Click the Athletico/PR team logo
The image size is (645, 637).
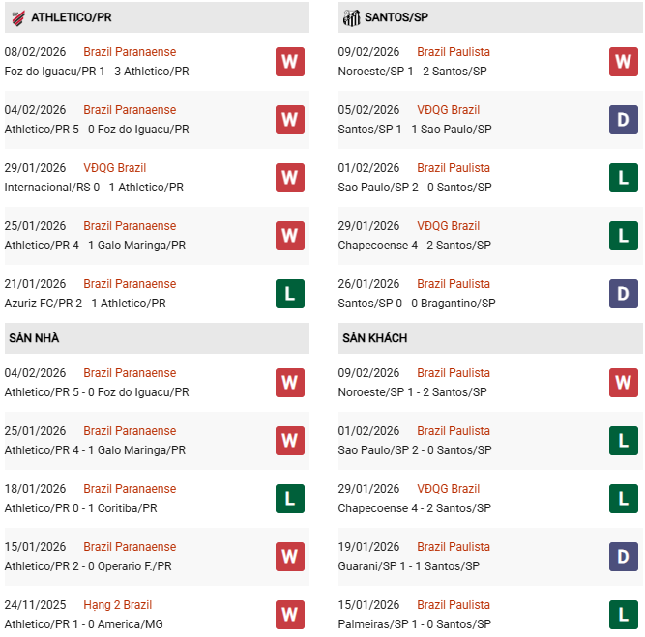click(x=17, y=17)
